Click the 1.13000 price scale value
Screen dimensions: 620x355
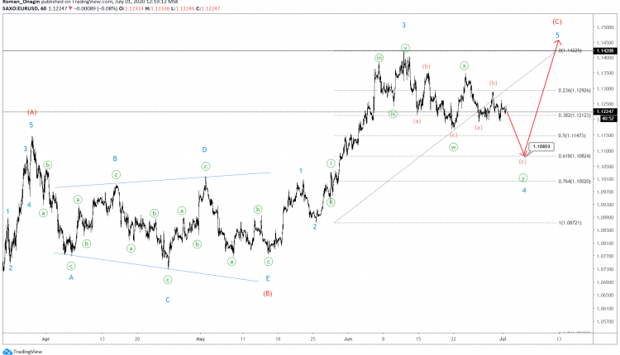coord(606,89)
